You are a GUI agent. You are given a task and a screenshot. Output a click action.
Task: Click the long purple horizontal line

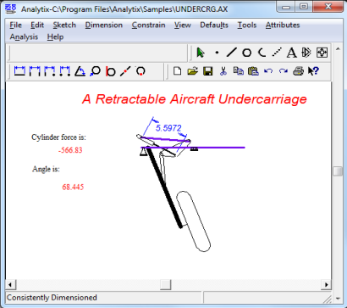point(193,148)
